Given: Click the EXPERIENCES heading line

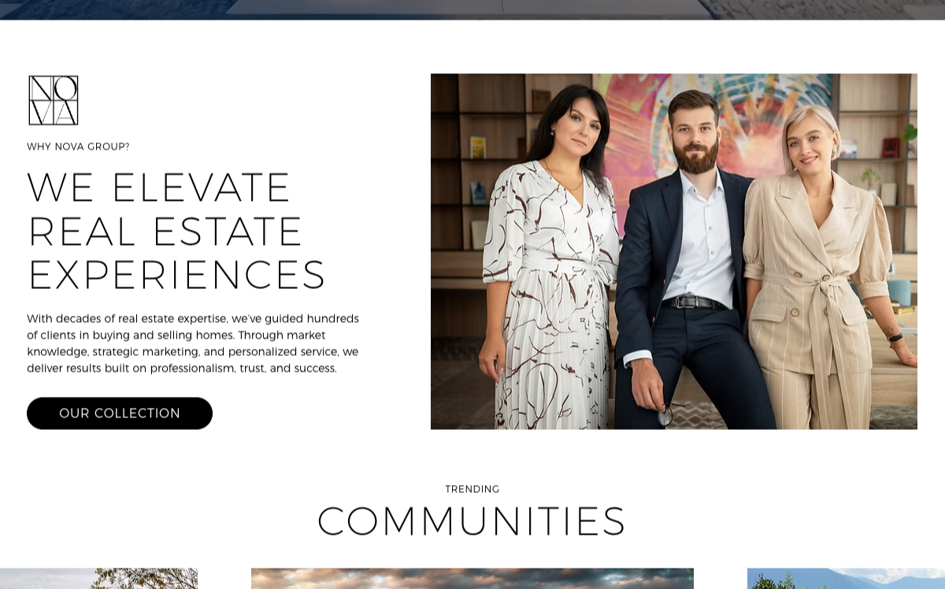Looking at the screenshot, I should click(x=176, y=275).
